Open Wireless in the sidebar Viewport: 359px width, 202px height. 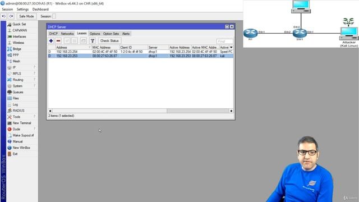coord(19,43)
